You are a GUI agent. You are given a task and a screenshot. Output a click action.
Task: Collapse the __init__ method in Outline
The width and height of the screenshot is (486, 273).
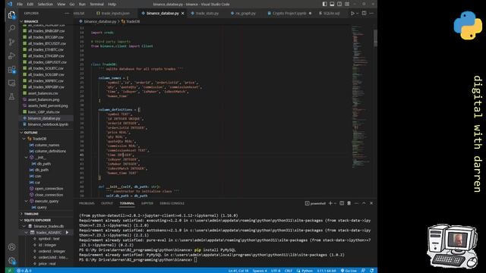pyautogui.click(x=27, y=157)
